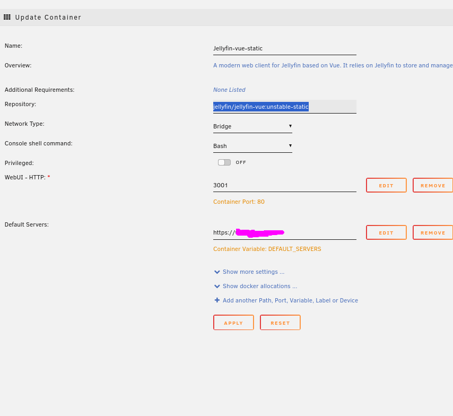Toggle the Privileged switch on
The height and width of the screenshot is (416, 453).
(x=224, y=162)
